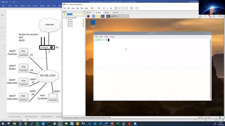Toggle favorite star for PC2 in Library
225x126 pixels.
83,22
